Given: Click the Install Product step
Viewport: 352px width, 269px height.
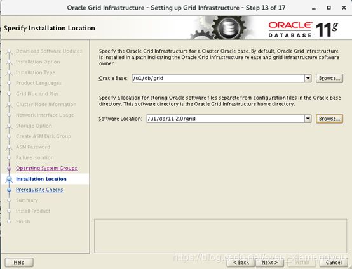Looking at the screenshot, I should [33, 211].
